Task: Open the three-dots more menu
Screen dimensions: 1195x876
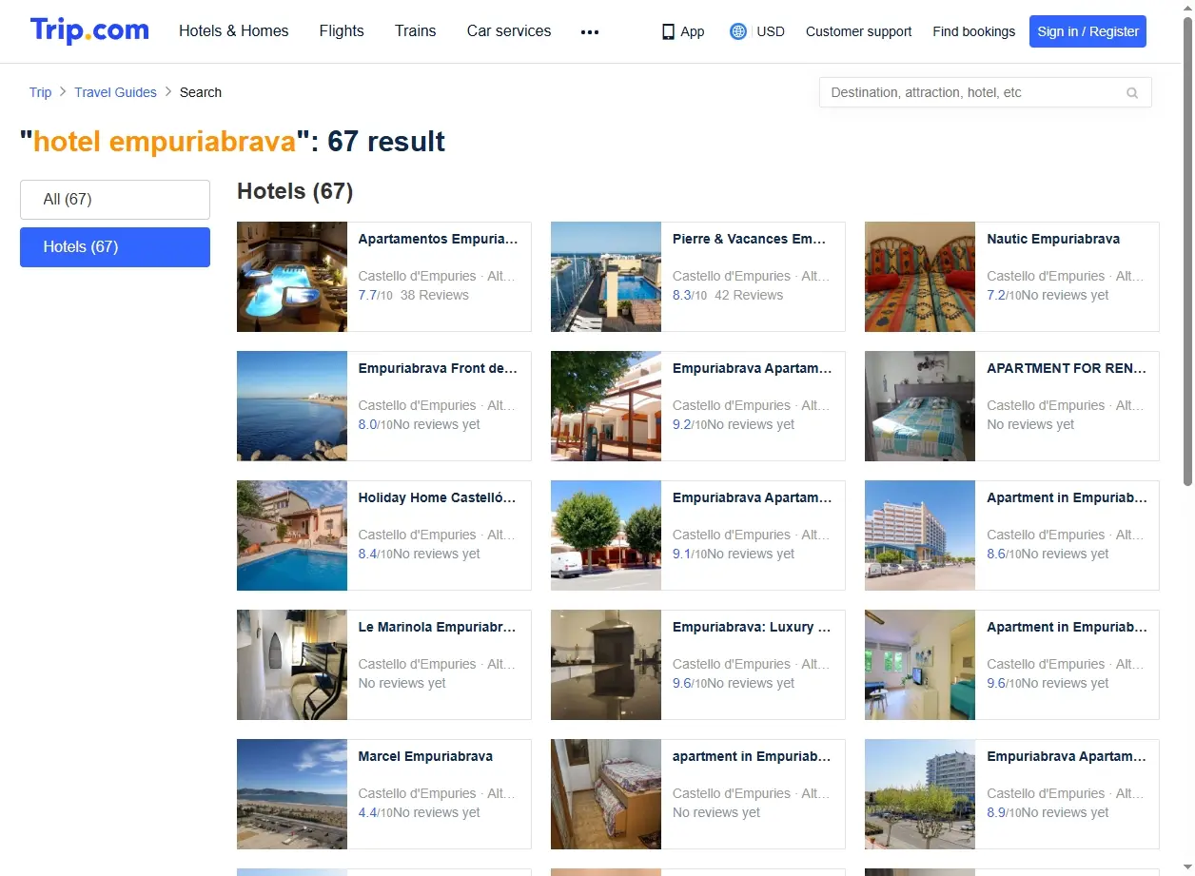Action: point(590,31)
